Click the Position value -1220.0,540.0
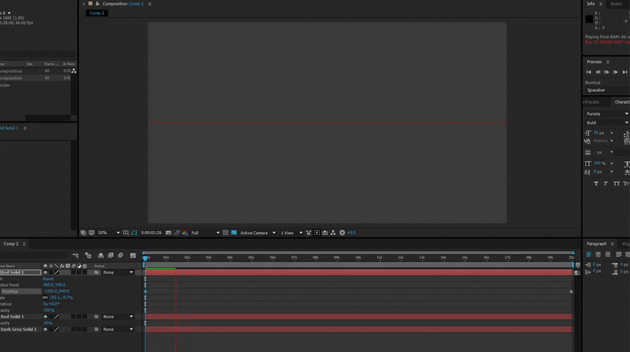The height and width of the screenshot is (352, 630). click(x=56, y=291)
